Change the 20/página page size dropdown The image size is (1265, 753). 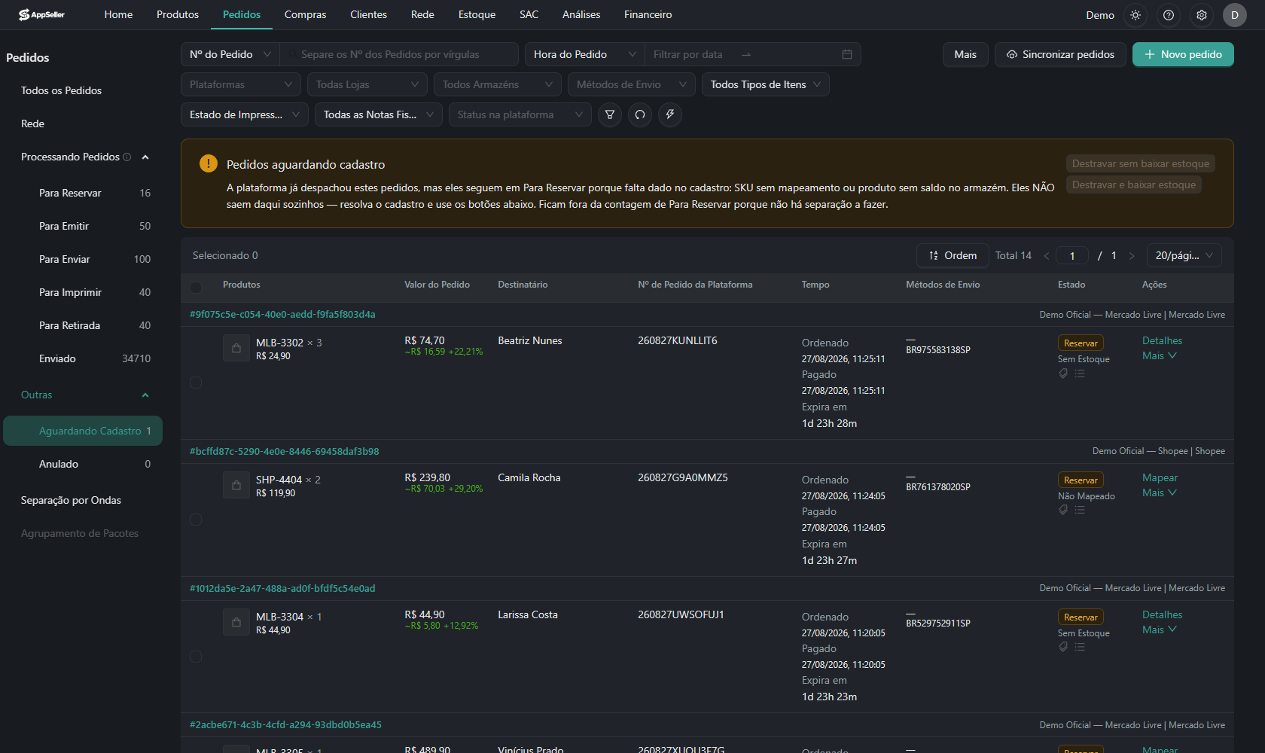tap(1184, 255)
